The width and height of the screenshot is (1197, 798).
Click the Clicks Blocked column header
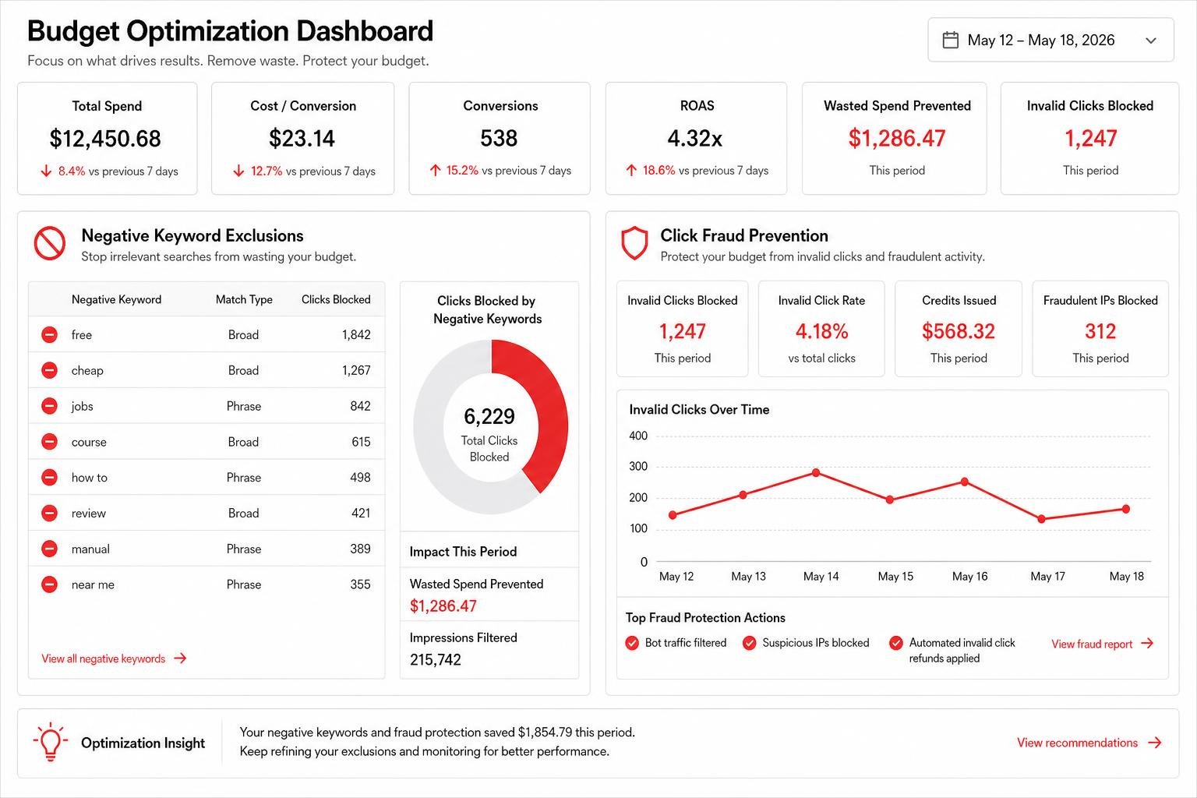[x=336, y=299]
